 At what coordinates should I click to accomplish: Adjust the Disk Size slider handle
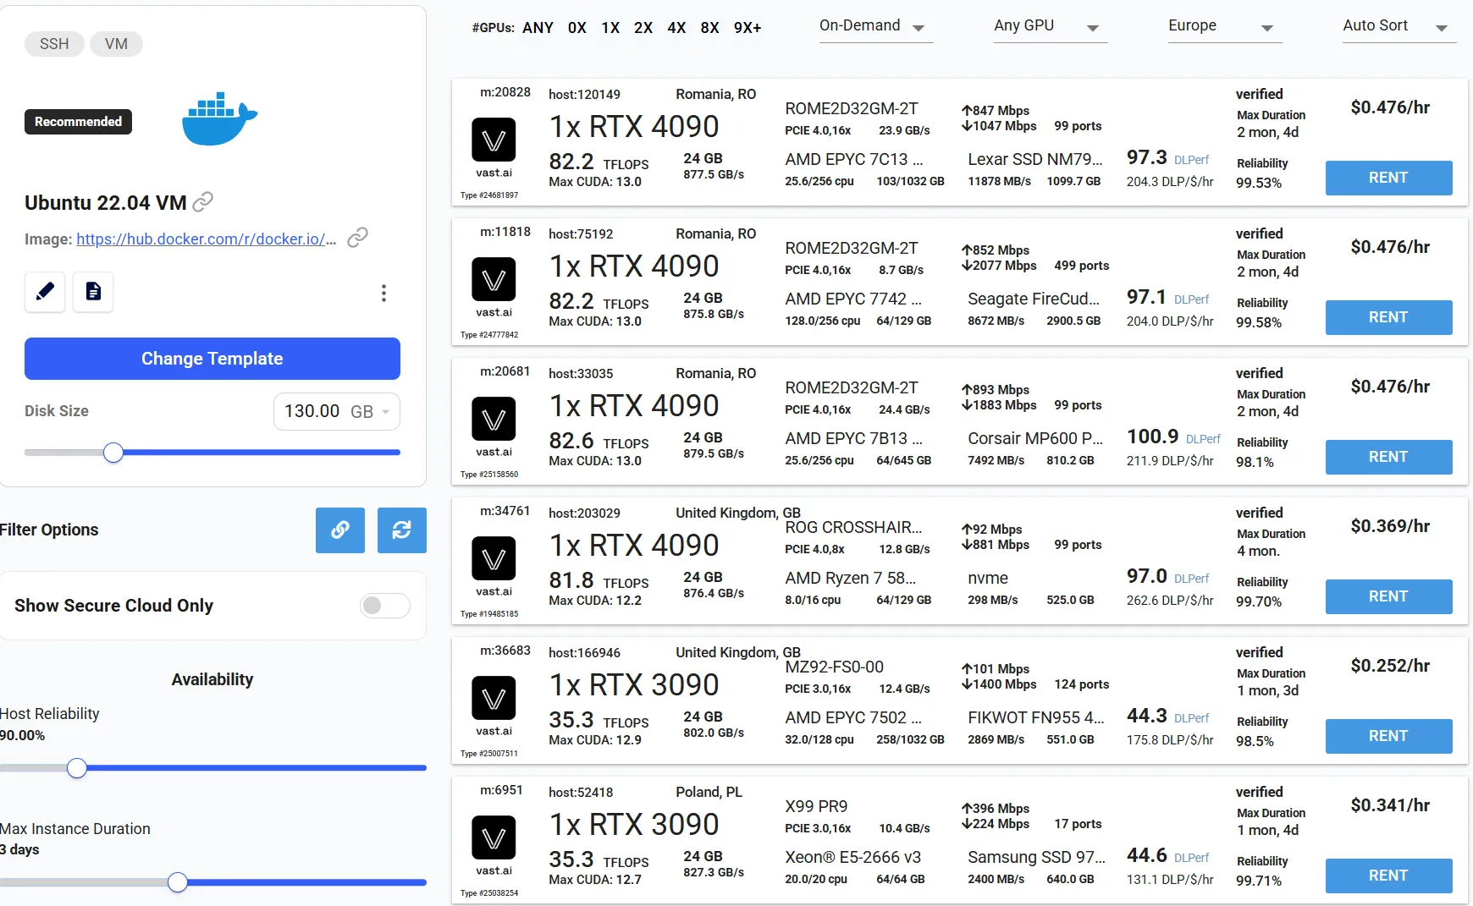coord(113,453)
